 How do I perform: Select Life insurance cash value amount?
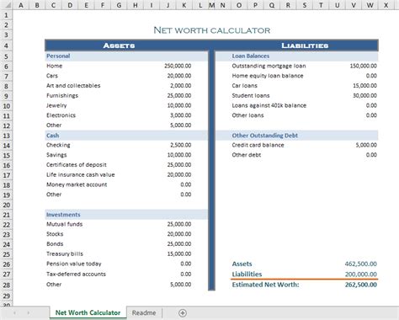click(x=179, y=174)
